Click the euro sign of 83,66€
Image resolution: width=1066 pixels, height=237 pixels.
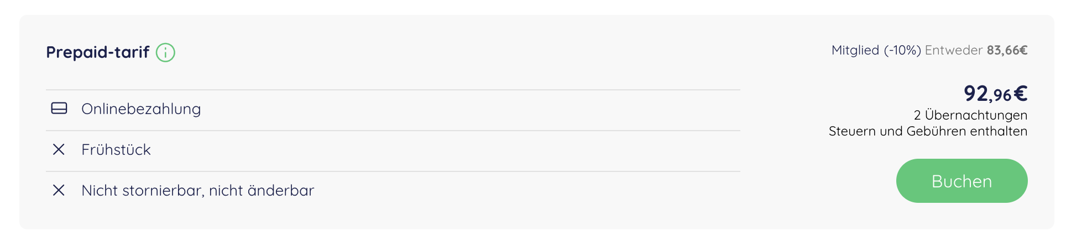pyautogui.click(x=1023, y=50)
